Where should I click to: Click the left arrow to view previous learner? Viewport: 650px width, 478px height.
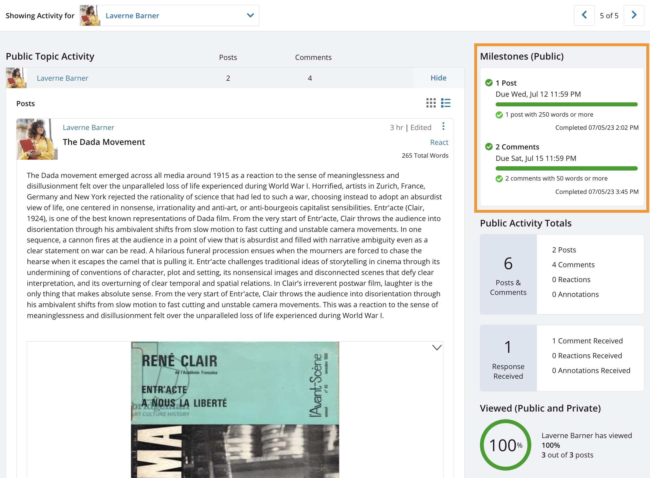coord(584,15)
